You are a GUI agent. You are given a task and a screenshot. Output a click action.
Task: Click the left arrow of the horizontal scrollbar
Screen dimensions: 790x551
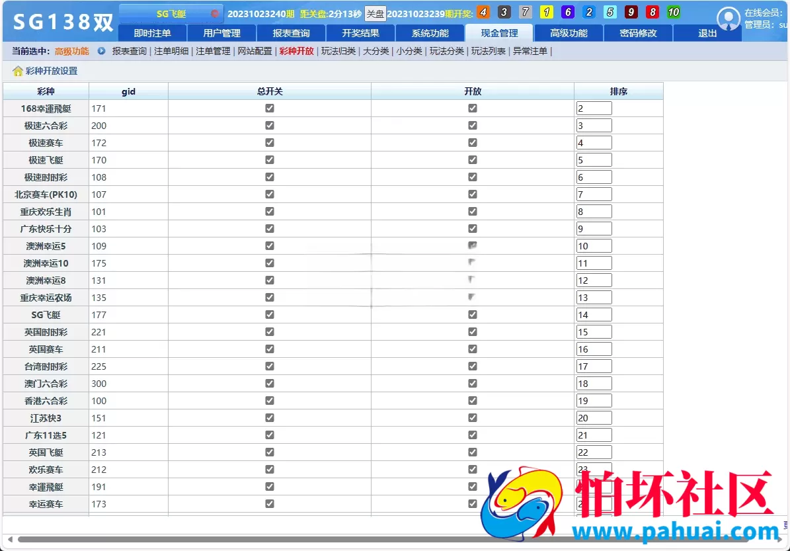click(x=10, y=539)
